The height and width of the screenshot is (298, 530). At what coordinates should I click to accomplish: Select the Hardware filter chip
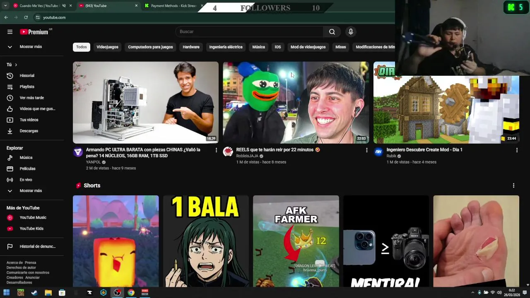point(191,47)
